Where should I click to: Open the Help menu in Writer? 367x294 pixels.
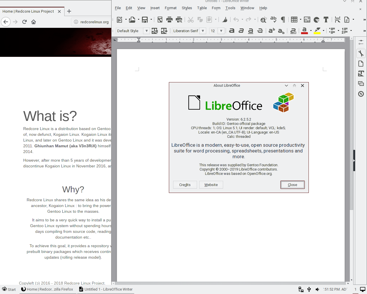pyautogui.click(x=263, y=8)
